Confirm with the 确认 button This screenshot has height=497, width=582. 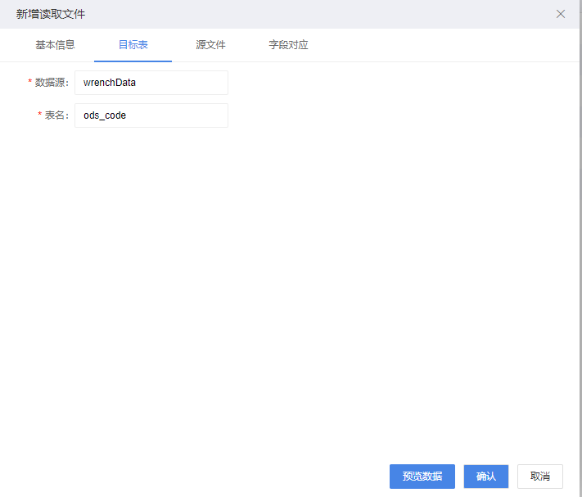(x=486, y=477)
